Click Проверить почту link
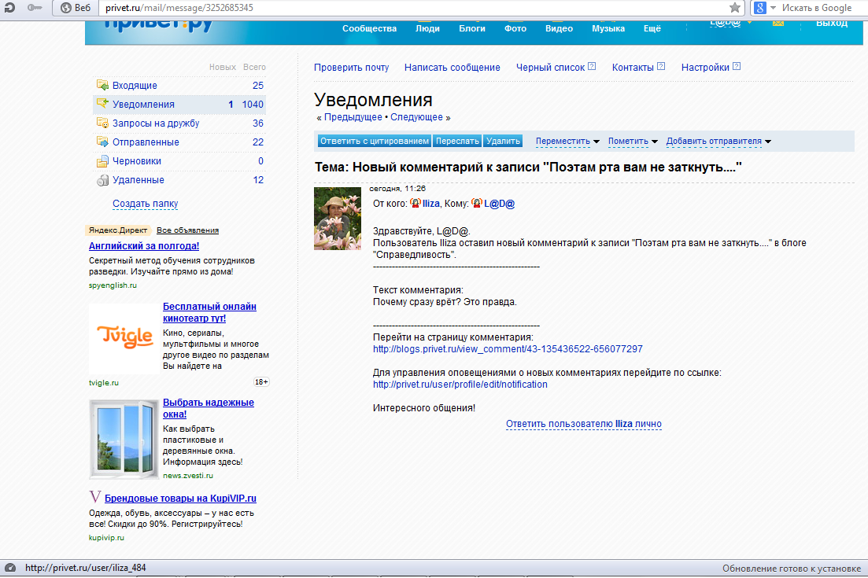The height and width of the screenshot is (578, 868). pyautogui.click(x=351, y=67)
